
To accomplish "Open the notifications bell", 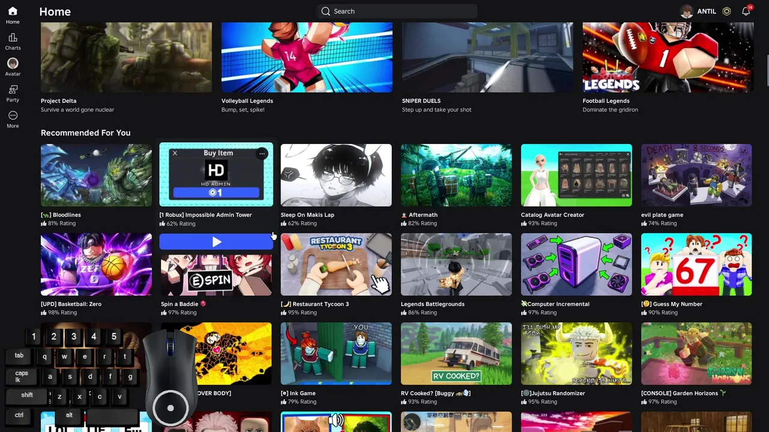I will click(746, 11).
